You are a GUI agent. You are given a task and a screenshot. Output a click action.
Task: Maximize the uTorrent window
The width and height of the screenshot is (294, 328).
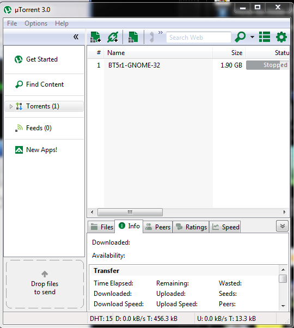pos(258,8)
